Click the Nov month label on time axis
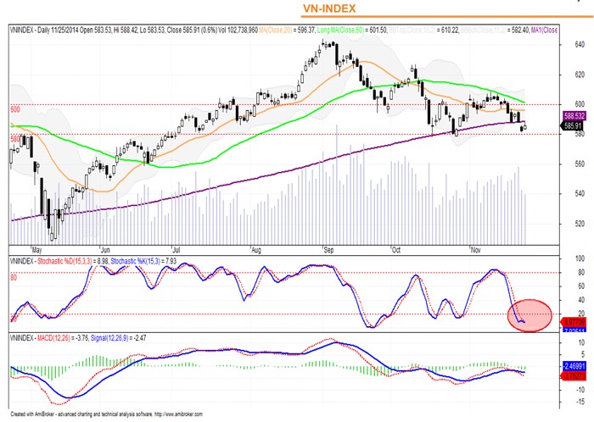The image size is (594, 422). [474, 251]
